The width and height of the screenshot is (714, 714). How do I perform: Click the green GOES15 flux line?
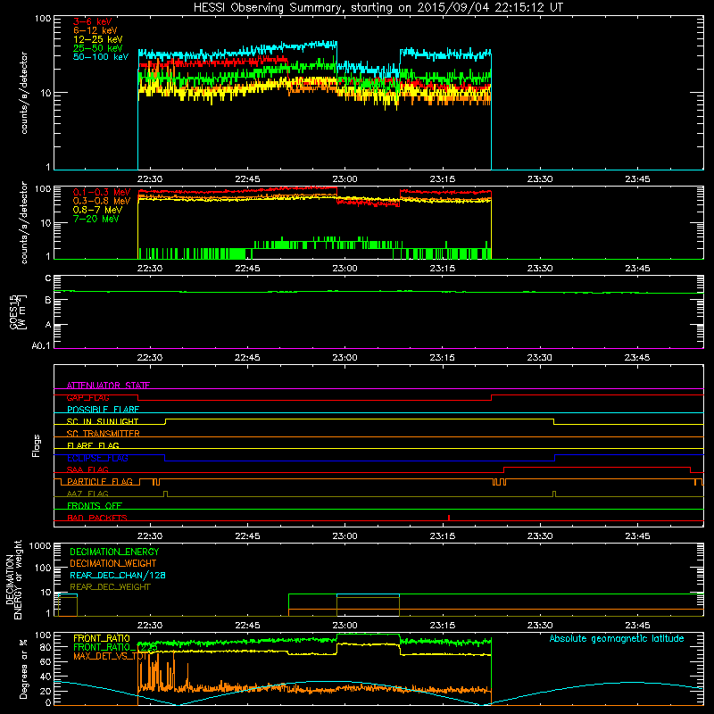point(378,292)
